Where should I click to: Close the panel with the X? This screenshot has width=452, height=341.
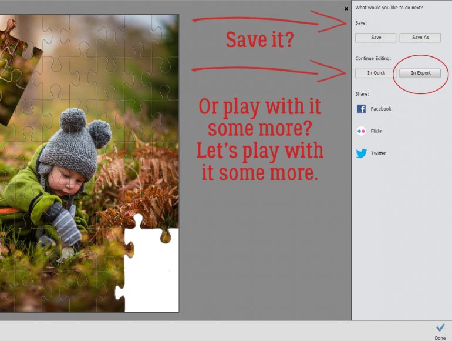pyautogui.click(x=346, y=9)
